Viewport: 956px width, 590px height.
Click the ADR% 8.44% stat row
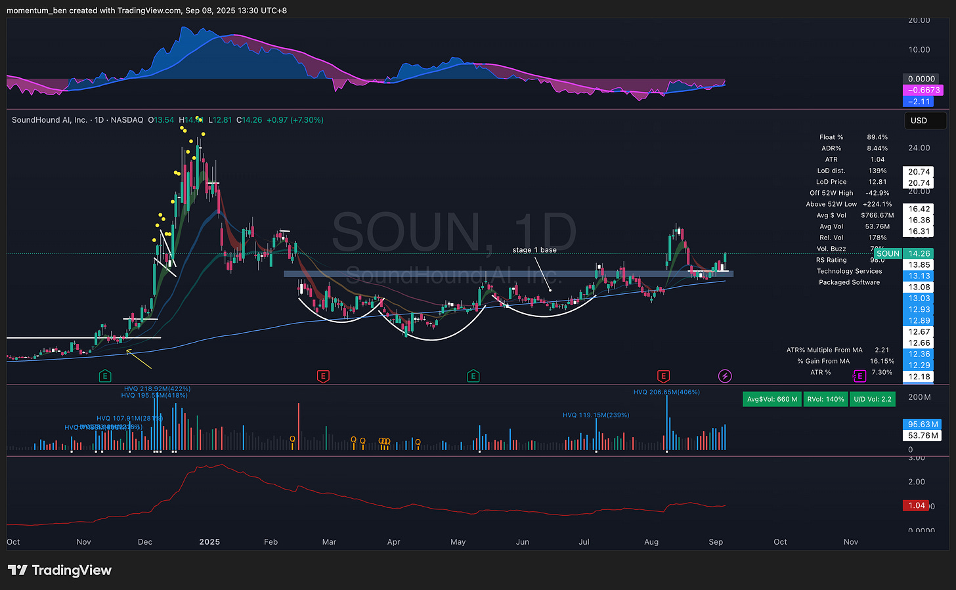(x=854, y=148)
